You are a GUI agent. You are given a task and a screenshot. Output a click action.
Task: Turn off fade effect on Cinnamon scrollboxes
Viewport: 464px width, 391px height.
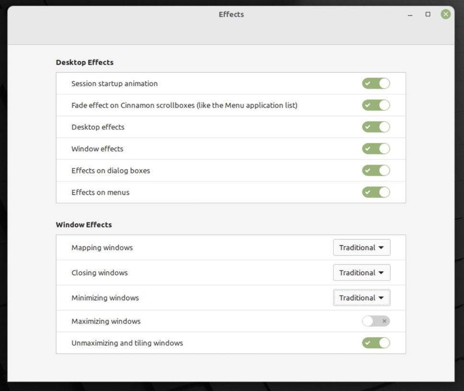click(376, 105)
